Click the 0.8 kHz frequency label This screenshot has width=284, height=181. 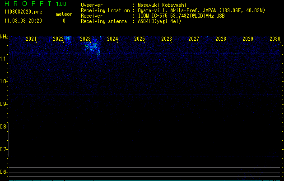tap(4, 127)
